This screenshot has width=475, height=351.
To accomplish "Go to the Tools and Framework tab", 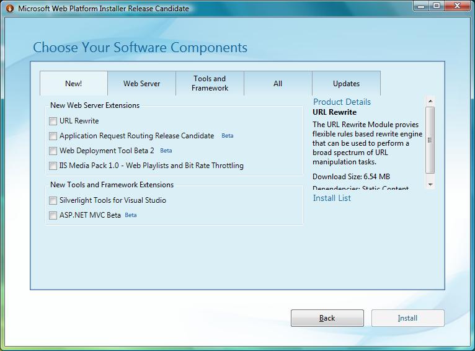I will (210, 84).
